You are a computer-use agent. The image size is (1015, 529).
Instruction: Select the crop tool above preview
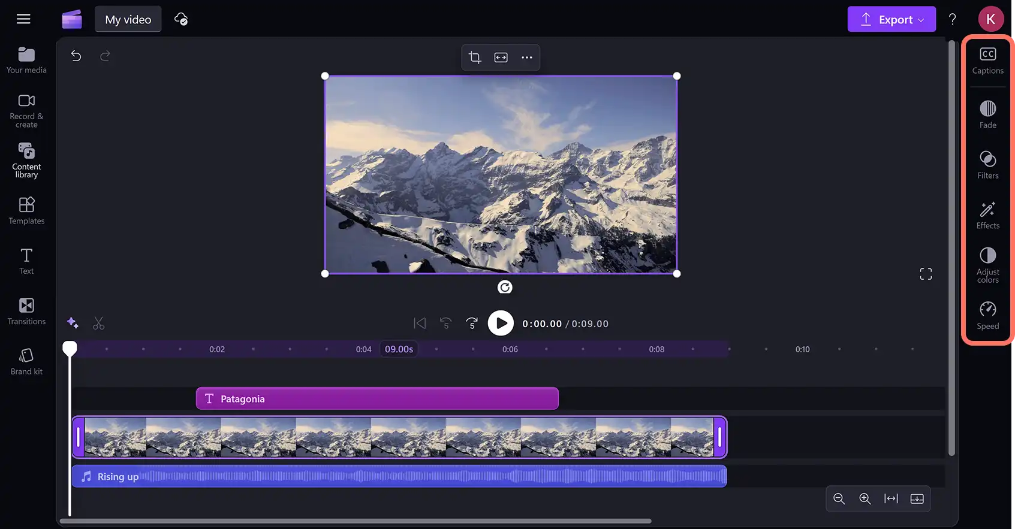tap(475, 58)
